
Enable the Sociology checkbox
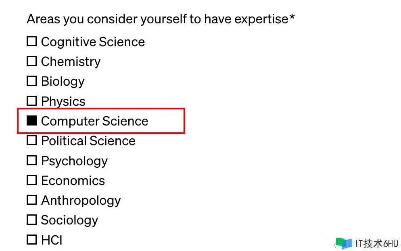pos(31,220)
